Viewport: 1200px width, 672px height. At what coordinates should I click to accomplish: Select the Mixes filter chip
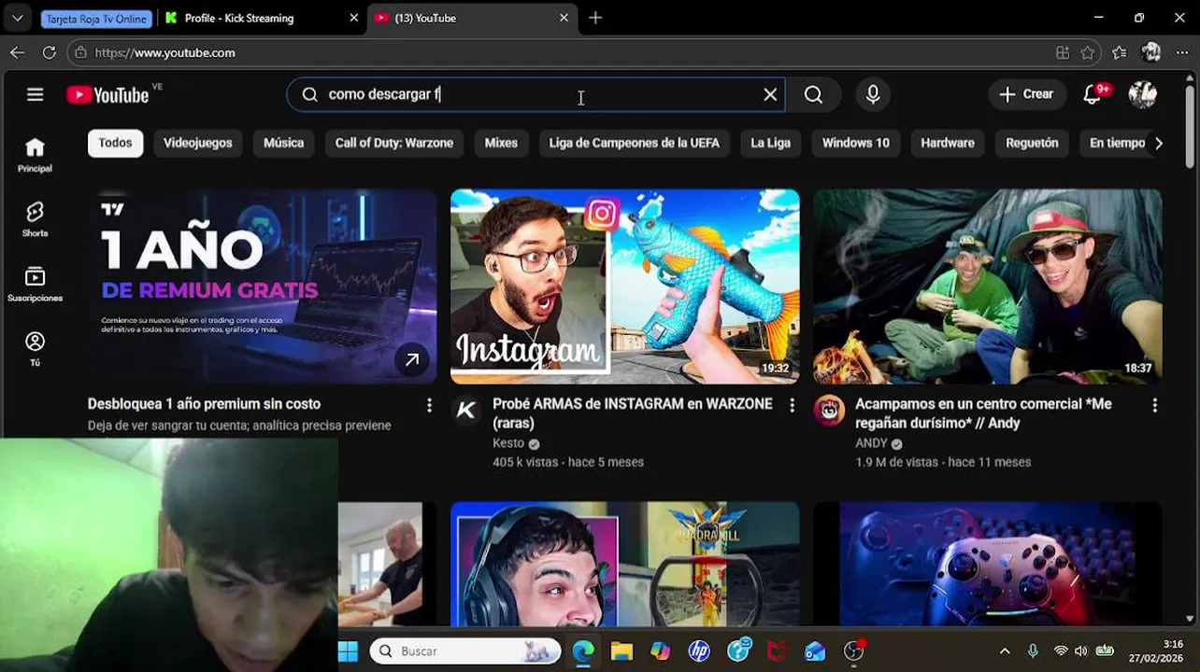[x=501, y=143]
